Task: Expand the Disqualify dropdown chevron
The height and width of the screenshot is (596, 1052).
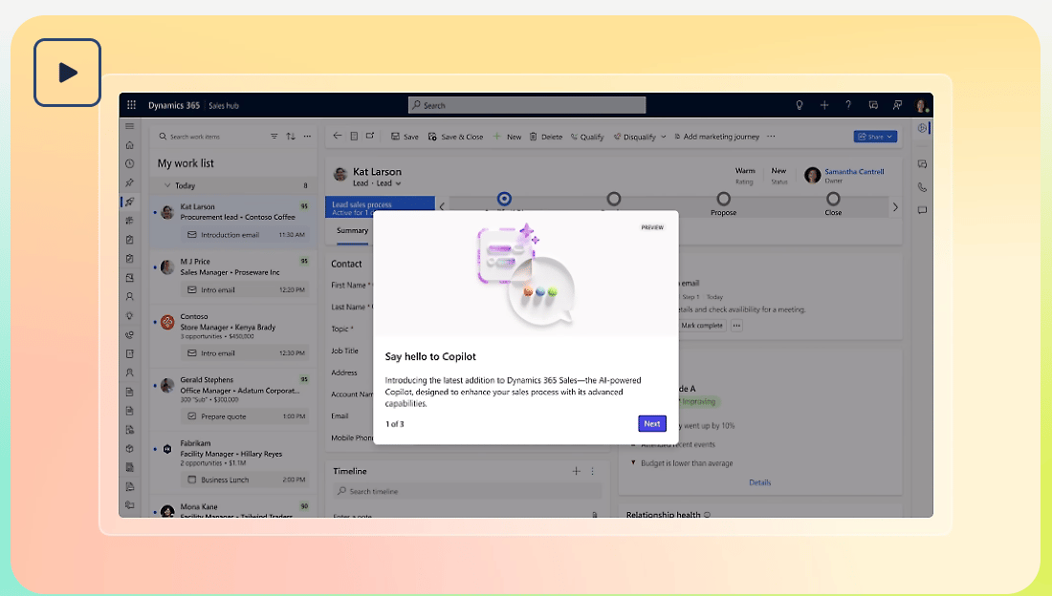Action: pyautogui.click(x=664, y=137)
